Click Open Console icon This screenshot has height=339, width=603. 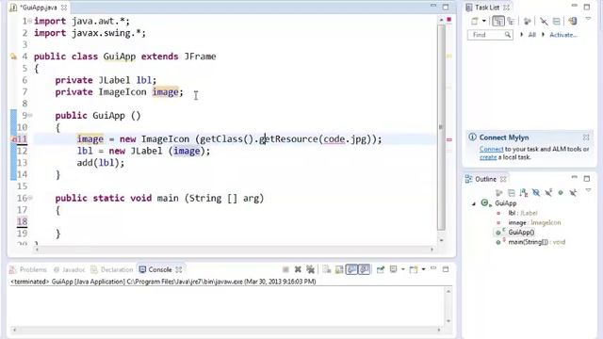(414, 269)
